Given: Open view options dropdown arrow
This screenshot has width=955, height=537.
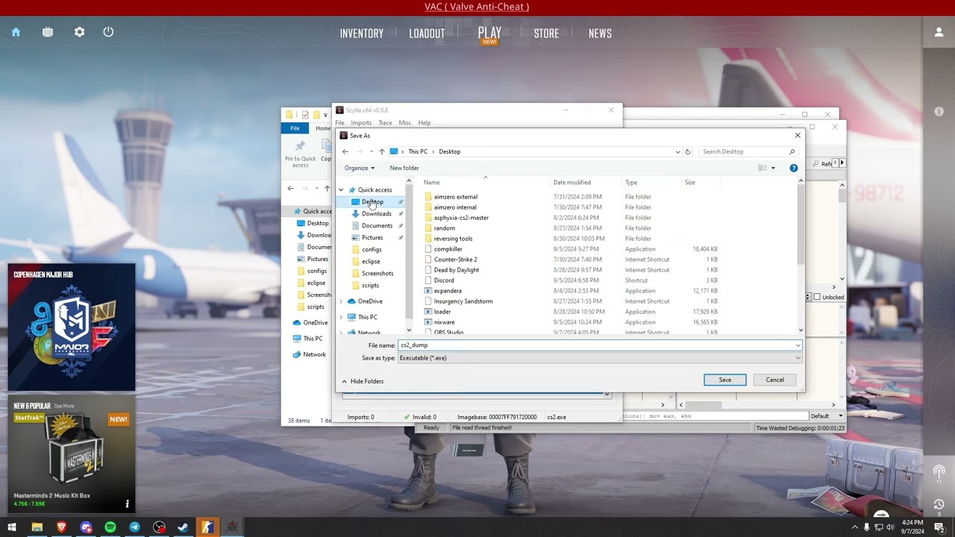Looking at the screenshot, I should tap(773, 168).
